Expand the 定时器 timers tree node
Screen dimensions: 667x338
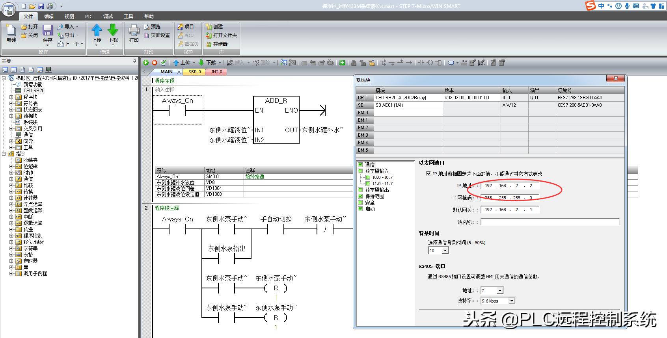(11, 261)
